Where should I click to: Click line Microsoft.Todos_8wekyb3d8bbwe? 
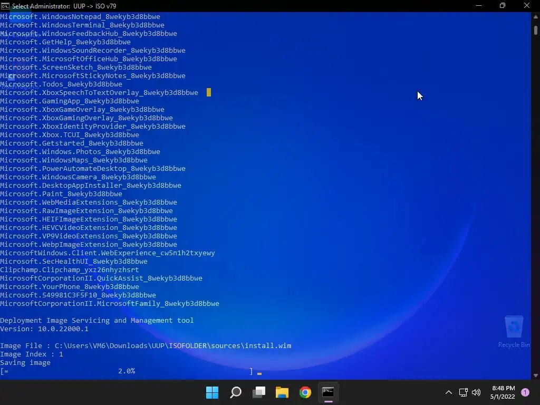click(61, 84)
